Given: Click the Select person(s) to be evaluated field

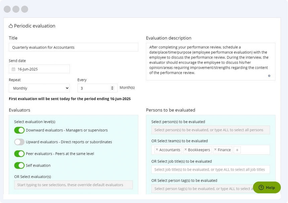Looking at the screenshot, I should click(210, 130).
